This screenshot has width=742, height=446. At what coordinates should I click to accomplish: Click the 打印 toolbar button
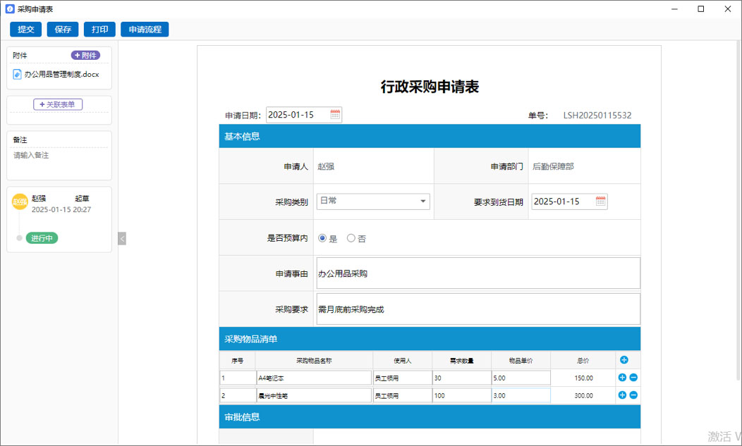point(99,30)
